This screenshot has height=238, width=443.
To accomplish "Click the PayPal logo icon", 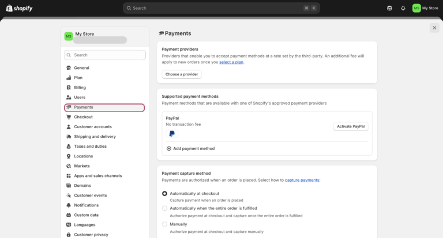I will (x=171, y=133).
